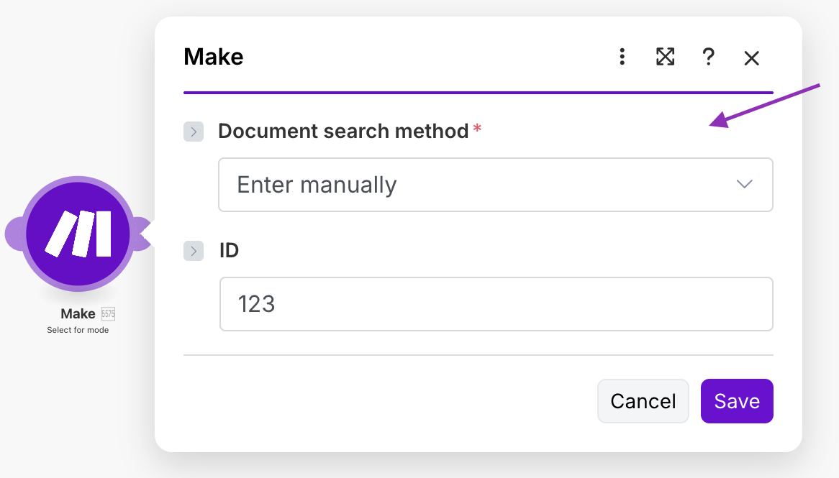The image size is (839, 478).
Task: Click the Make dialog title
Action: tap(214, 56)
